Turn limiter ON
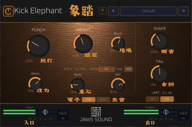This screenshot has height=127, width=192. (167, 99)
